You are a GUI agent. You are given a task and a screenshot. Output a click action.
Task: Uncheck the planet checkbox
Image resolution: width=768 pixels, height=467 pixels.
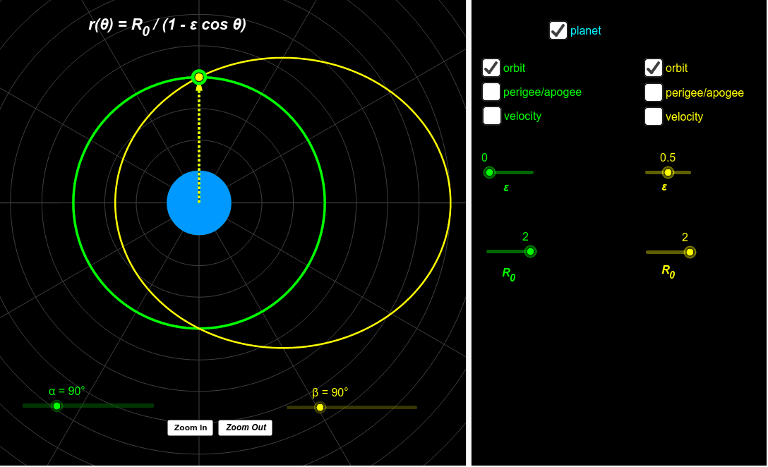[558, 30]
